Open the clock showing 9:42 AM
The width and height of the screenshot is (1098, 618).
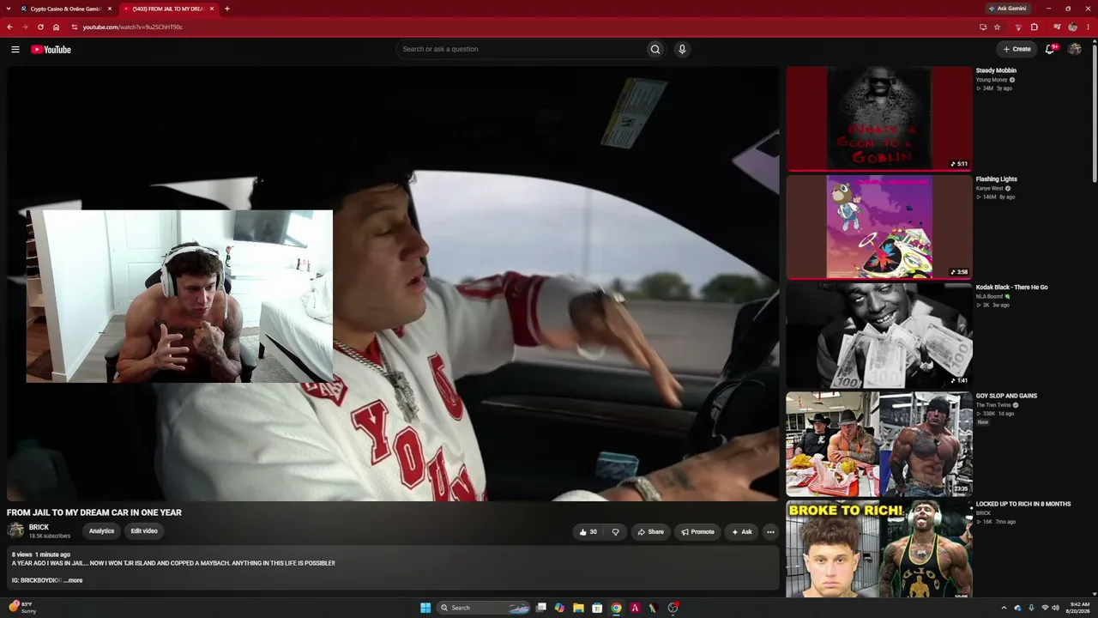click(x=1079, y=608)
